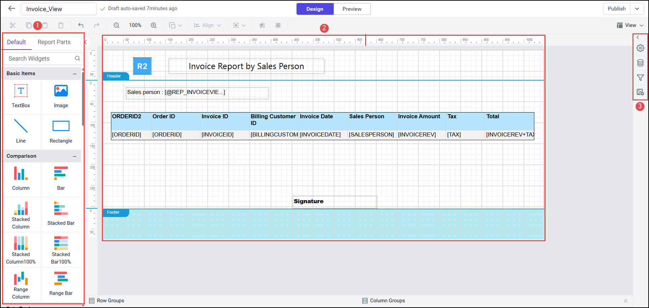This screenshot has height=308, width=649.
Task: Click the back arrow beside the report name
Action: pos(12,9)
